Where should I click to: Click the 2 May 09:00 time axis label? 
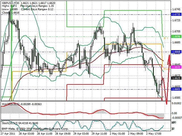[136, 134]
